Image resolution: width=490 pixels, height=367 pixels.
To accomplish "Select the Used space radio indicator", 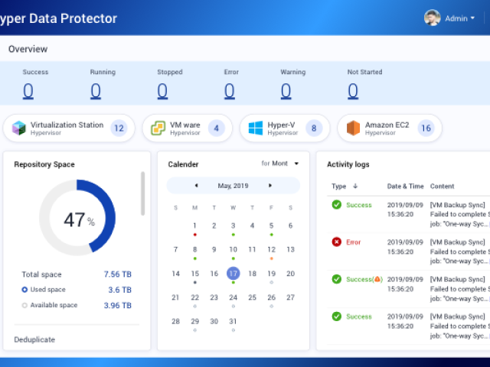I will (24, 290).
